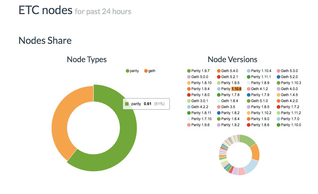
Task: Click the Geth 5.4.0 legend item
Action: pos(227,71)
